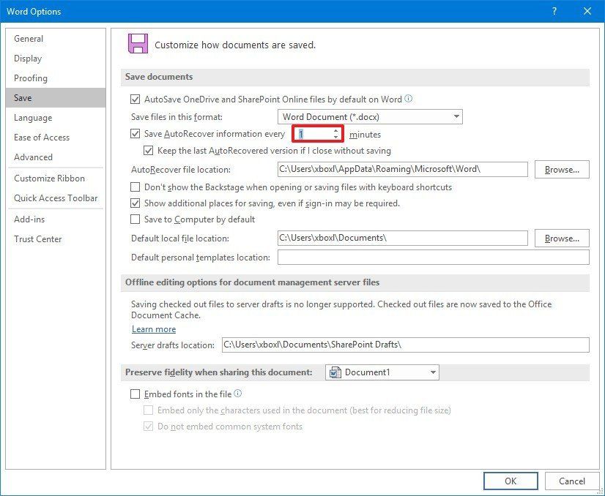Viewport: 605px width, 496px height.
Task: Switch to the Proofing settings category
Action: (x=30, y=78)
